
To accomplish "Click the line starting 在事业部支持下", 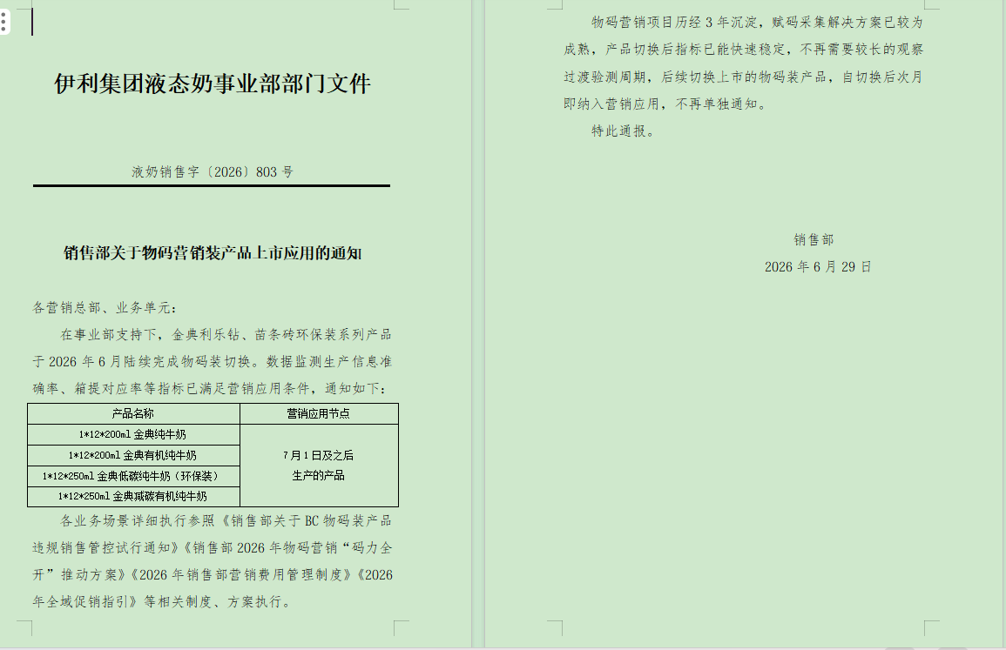I will coord(226,335).
